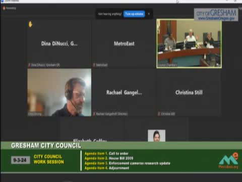Click the Council Chambers name label

[167, 65]
